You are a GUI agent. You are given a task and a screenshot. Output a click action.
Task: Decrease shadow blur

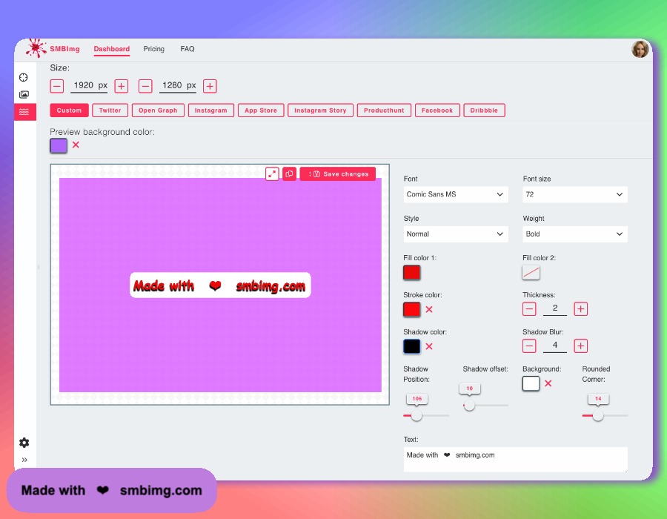(529, 346)
